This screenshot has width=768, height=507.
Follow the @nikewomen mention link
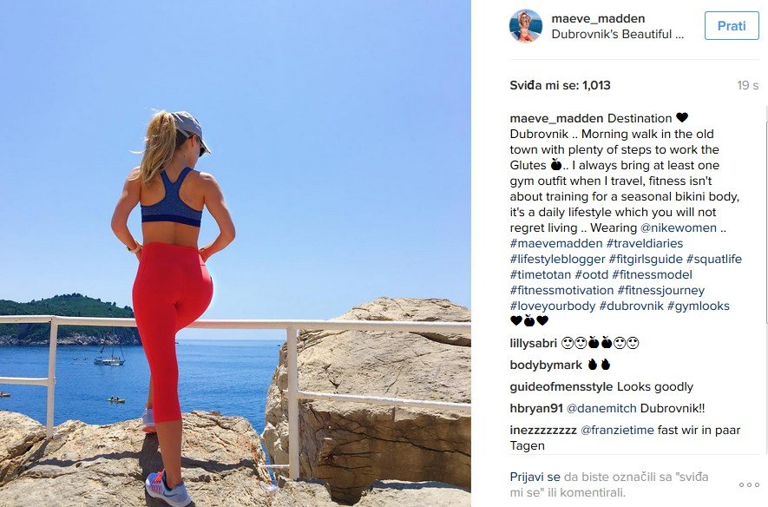coord(679,227)
